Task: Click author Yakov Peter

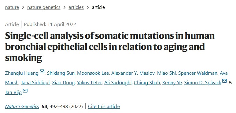Action: click(x=89, y=83)
